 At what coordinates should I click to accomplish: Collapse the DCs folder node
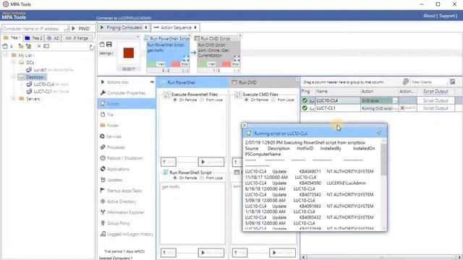(x=13, y=63)
